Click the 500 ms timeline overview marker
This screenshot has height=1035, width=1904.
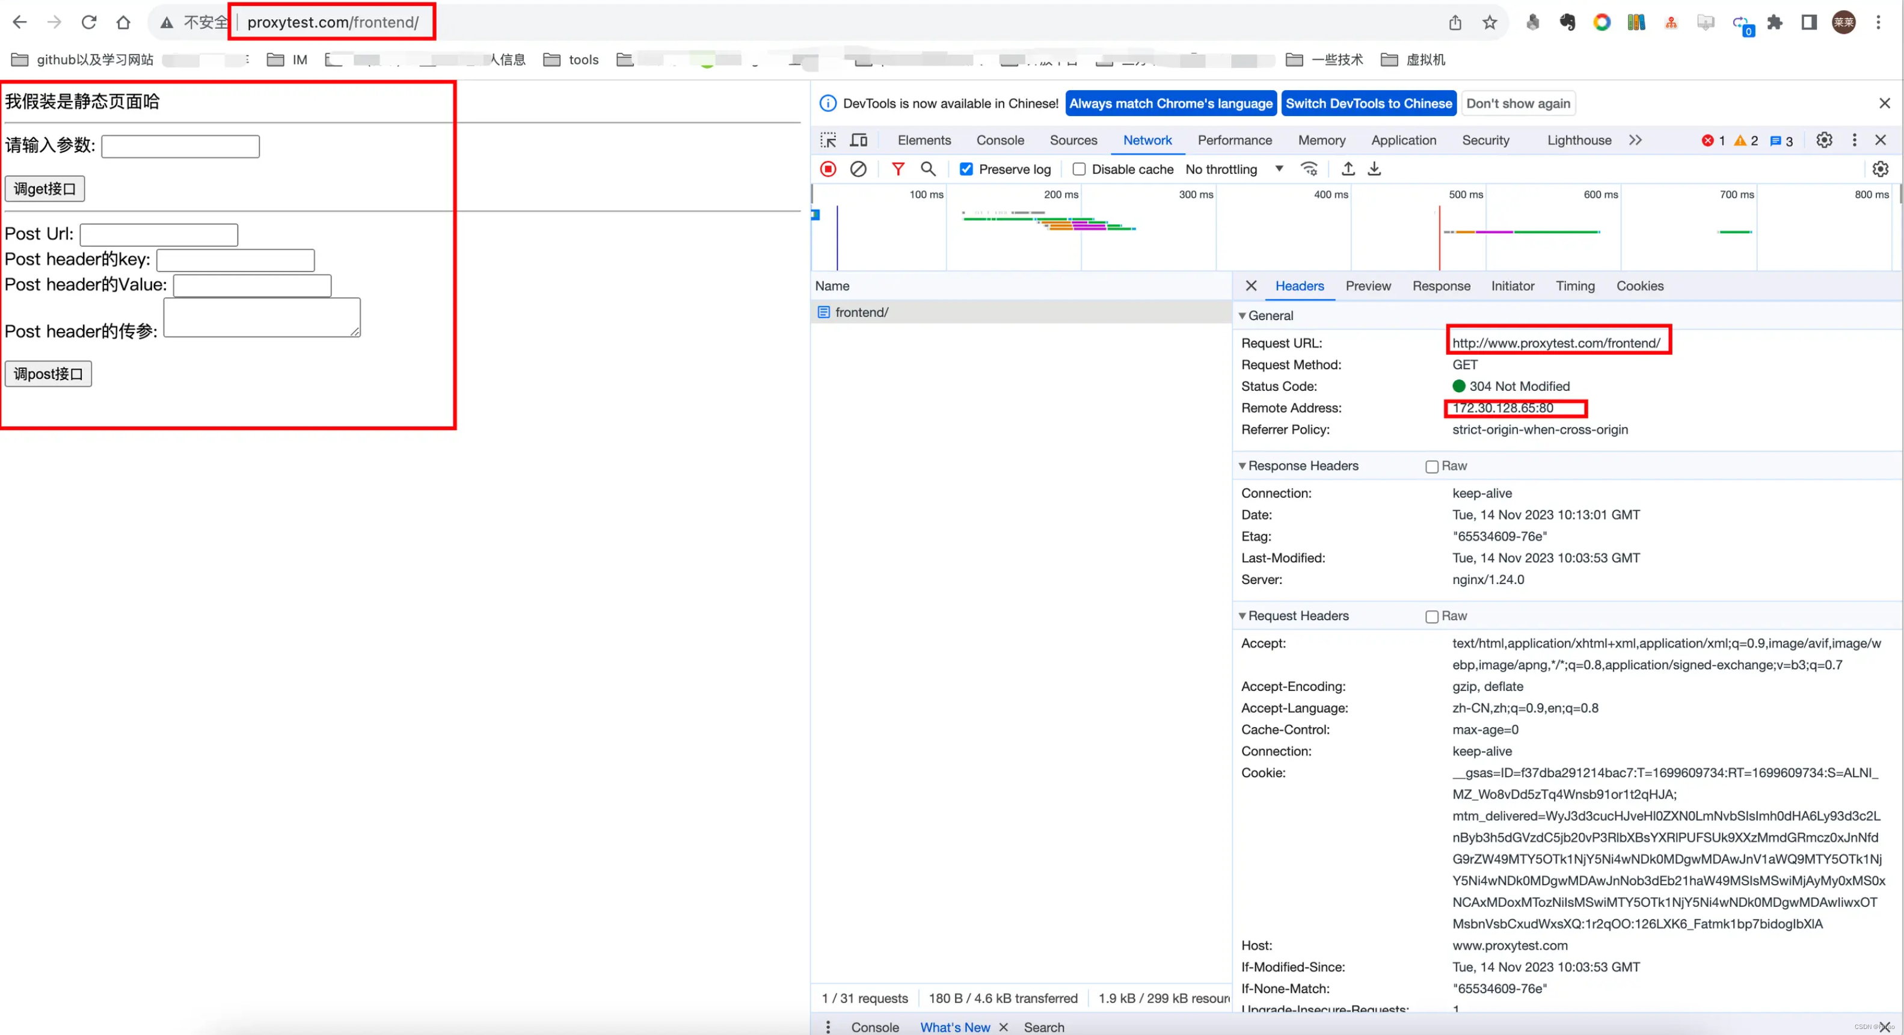tap(1465, 194)
